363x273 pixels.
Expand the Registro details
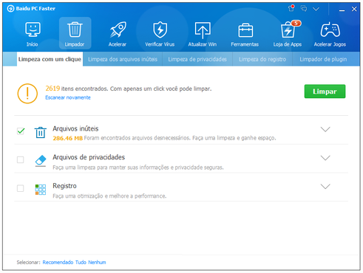pyautogui.click(x=325, y=186)
